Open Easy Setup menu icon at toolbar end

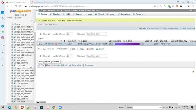[193, 6]
